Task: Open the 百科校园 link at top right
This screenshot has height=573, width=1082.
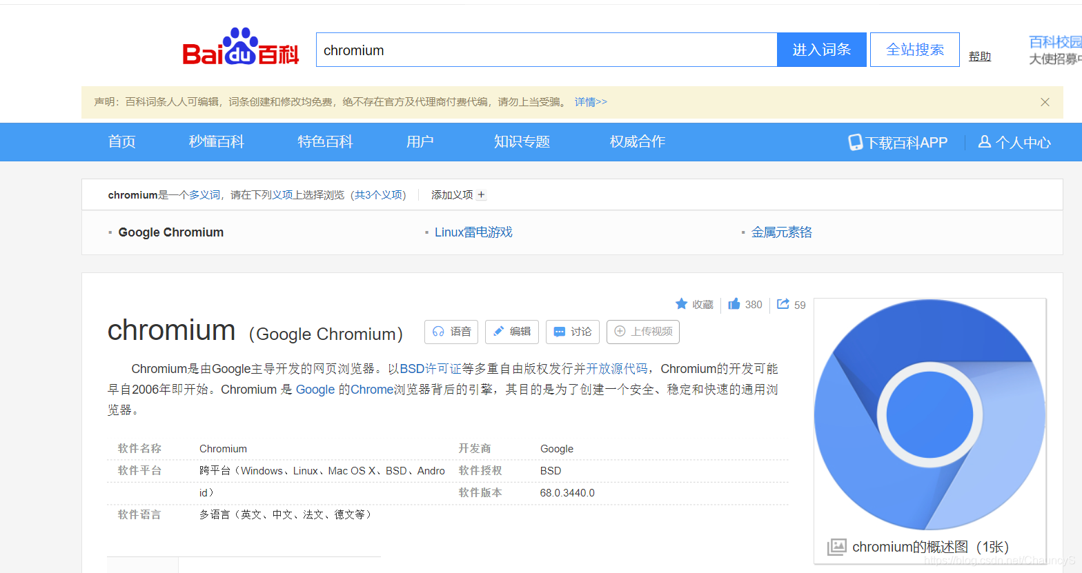Action: pyautogui.click(x=1055, y=42)
